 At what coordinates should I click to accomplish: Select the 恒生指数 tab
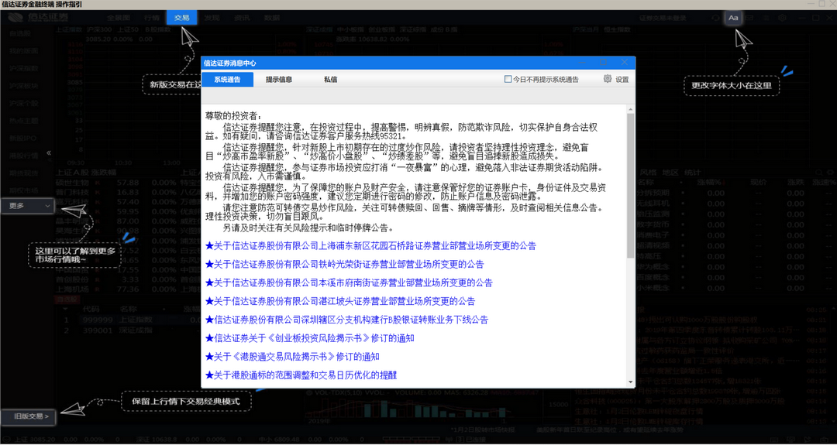[617, 30]
